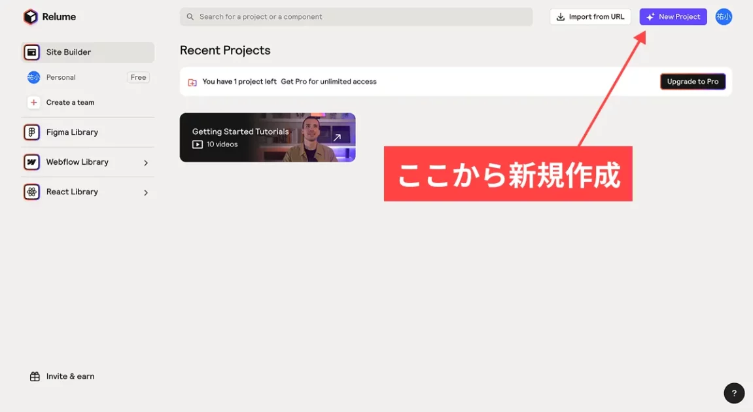753x412 pixels.
Task: Click the arrow icon on tutorials card
Action: 338,137
